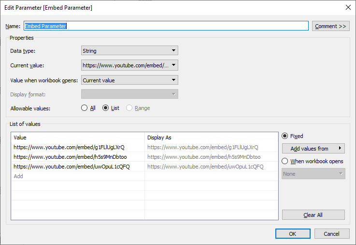Viewport: 356px width, 245px height.
Task: Open Value when workbook opens dropdown
Action: click(129, 80)
